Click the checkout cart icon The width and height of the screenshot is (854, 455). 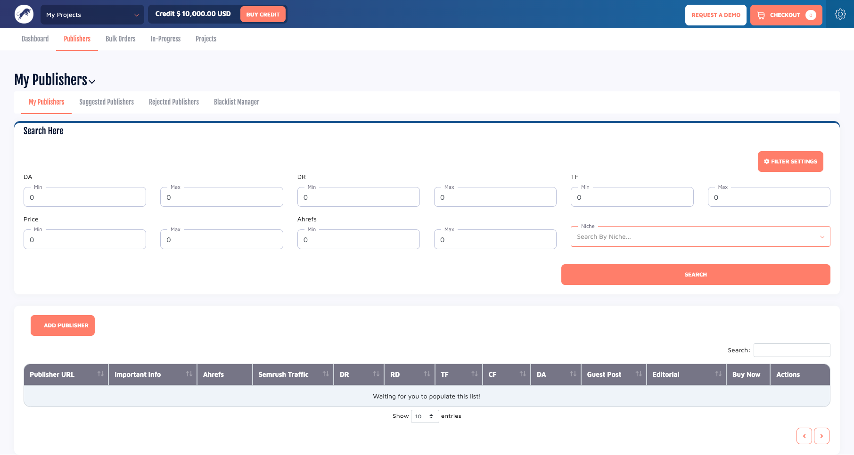(x=761, y=15)
